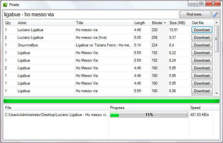This screenshot has height=143, width=223.
Task: Maximize the Pirate window
Action: pyautogui.click(x=201, y=3)
